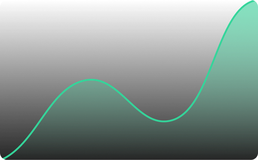
Task: Click the first peak of the green curve
Action: 91,80
